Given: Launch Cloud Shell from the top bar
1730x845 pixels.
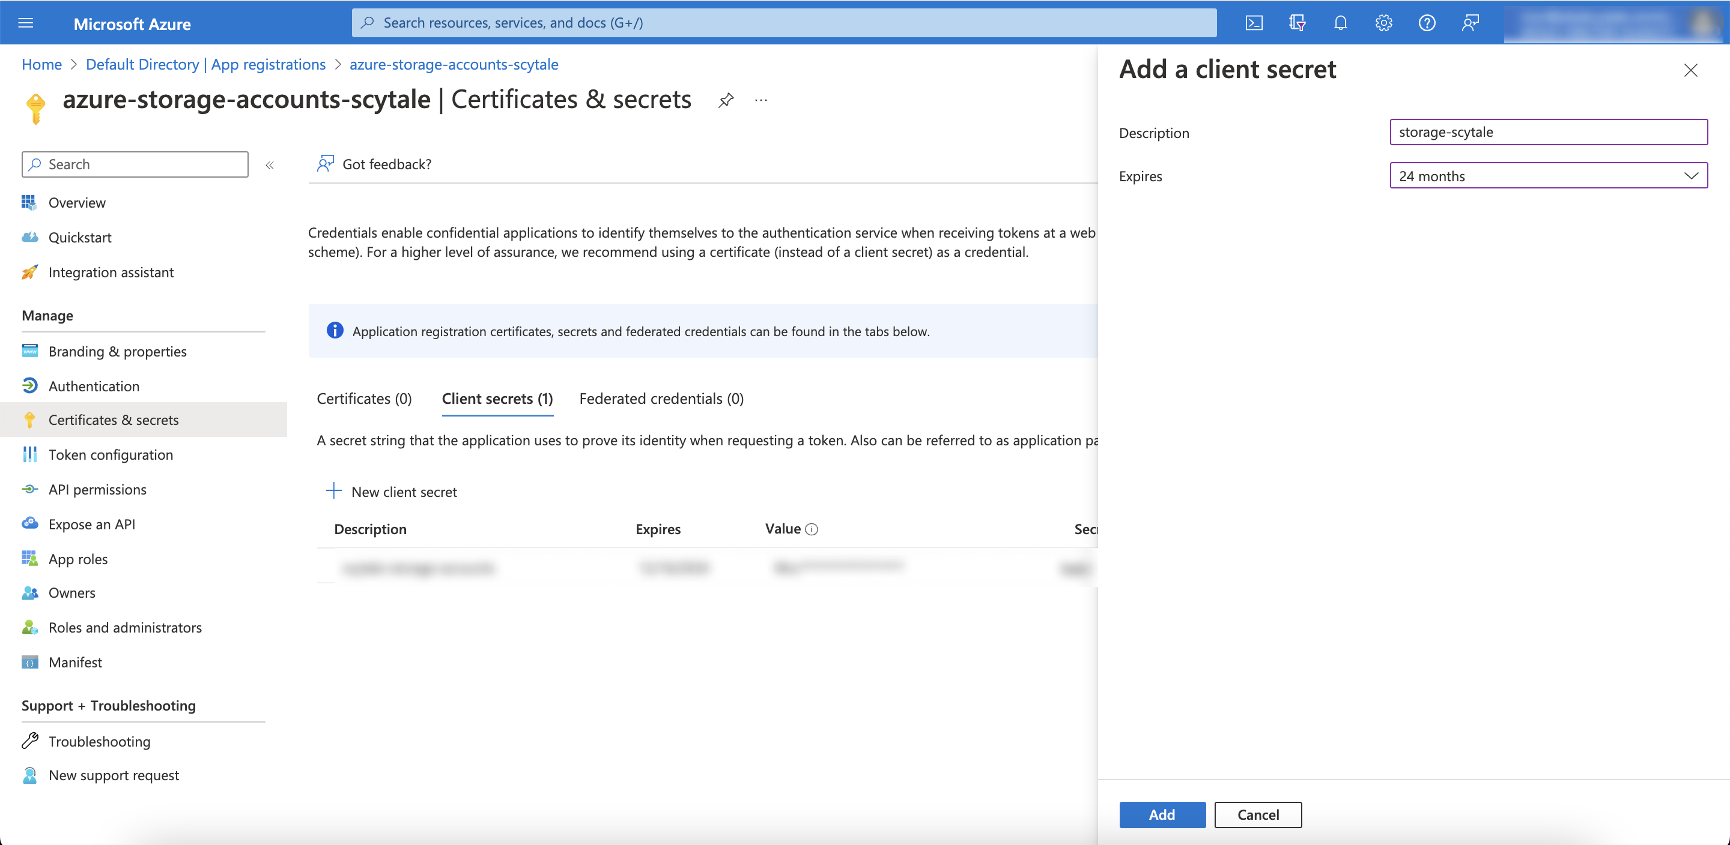Looking at the screenshot, I should coord(1254,23).
